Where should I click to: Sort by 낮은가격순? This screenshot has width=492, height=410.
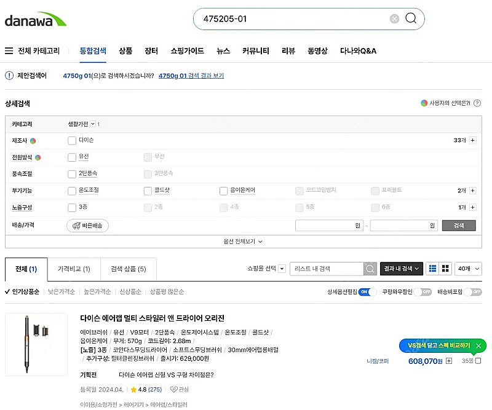(61, 292)
